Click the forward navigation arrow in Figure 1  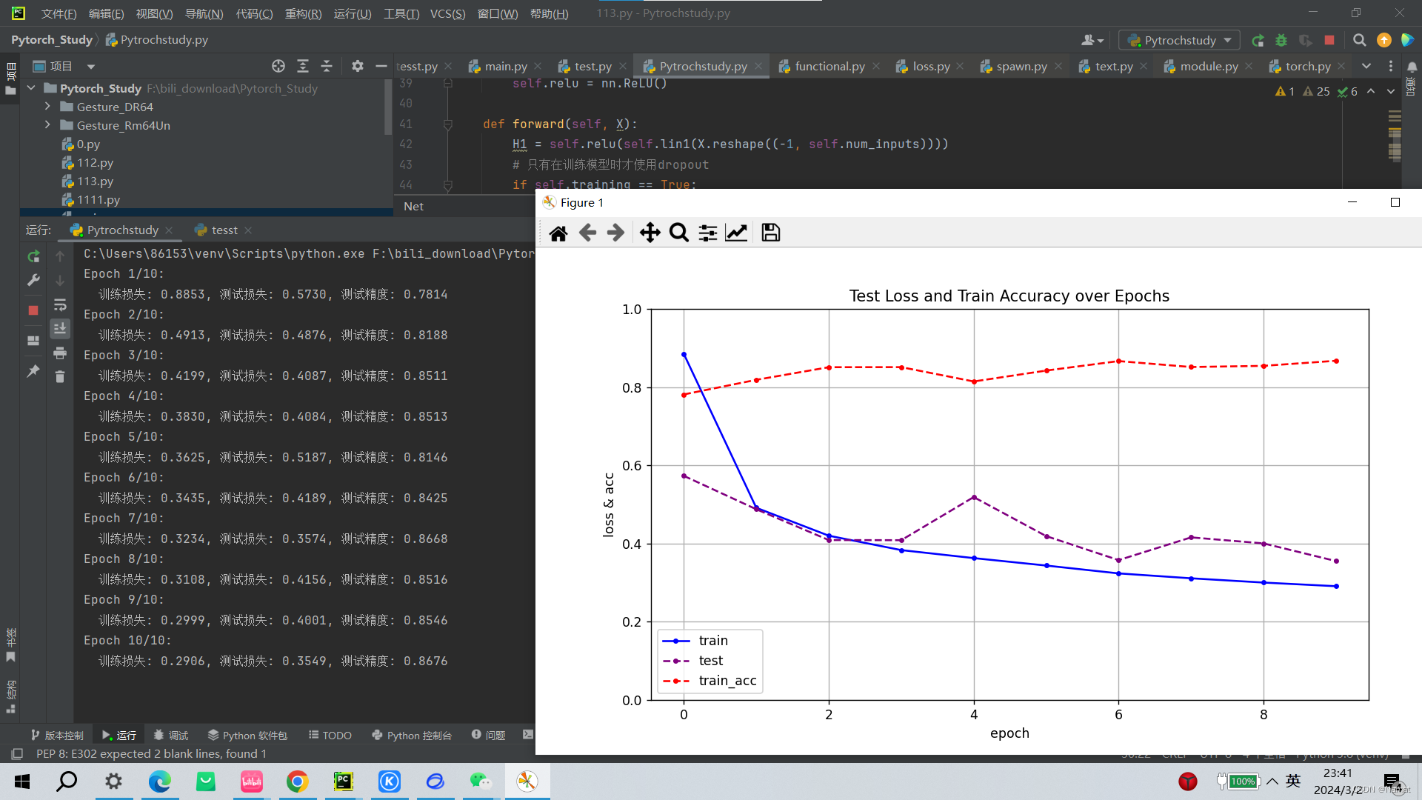point(615,233)
